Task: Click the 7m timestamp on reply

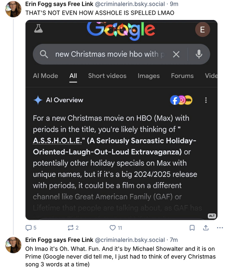Action: click(x=174, y=240)
